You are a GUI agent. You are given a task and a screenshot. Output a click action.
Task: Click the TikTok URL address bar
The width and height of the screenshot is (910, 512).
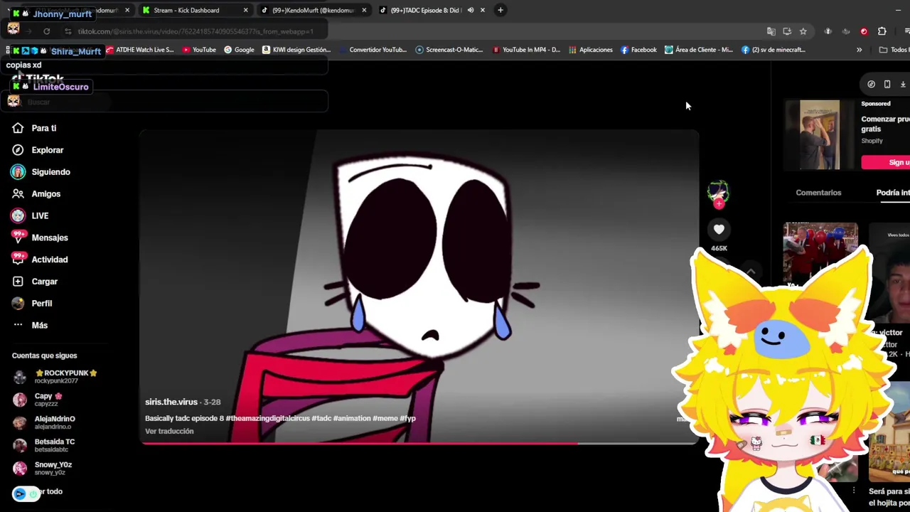[196, 31]
